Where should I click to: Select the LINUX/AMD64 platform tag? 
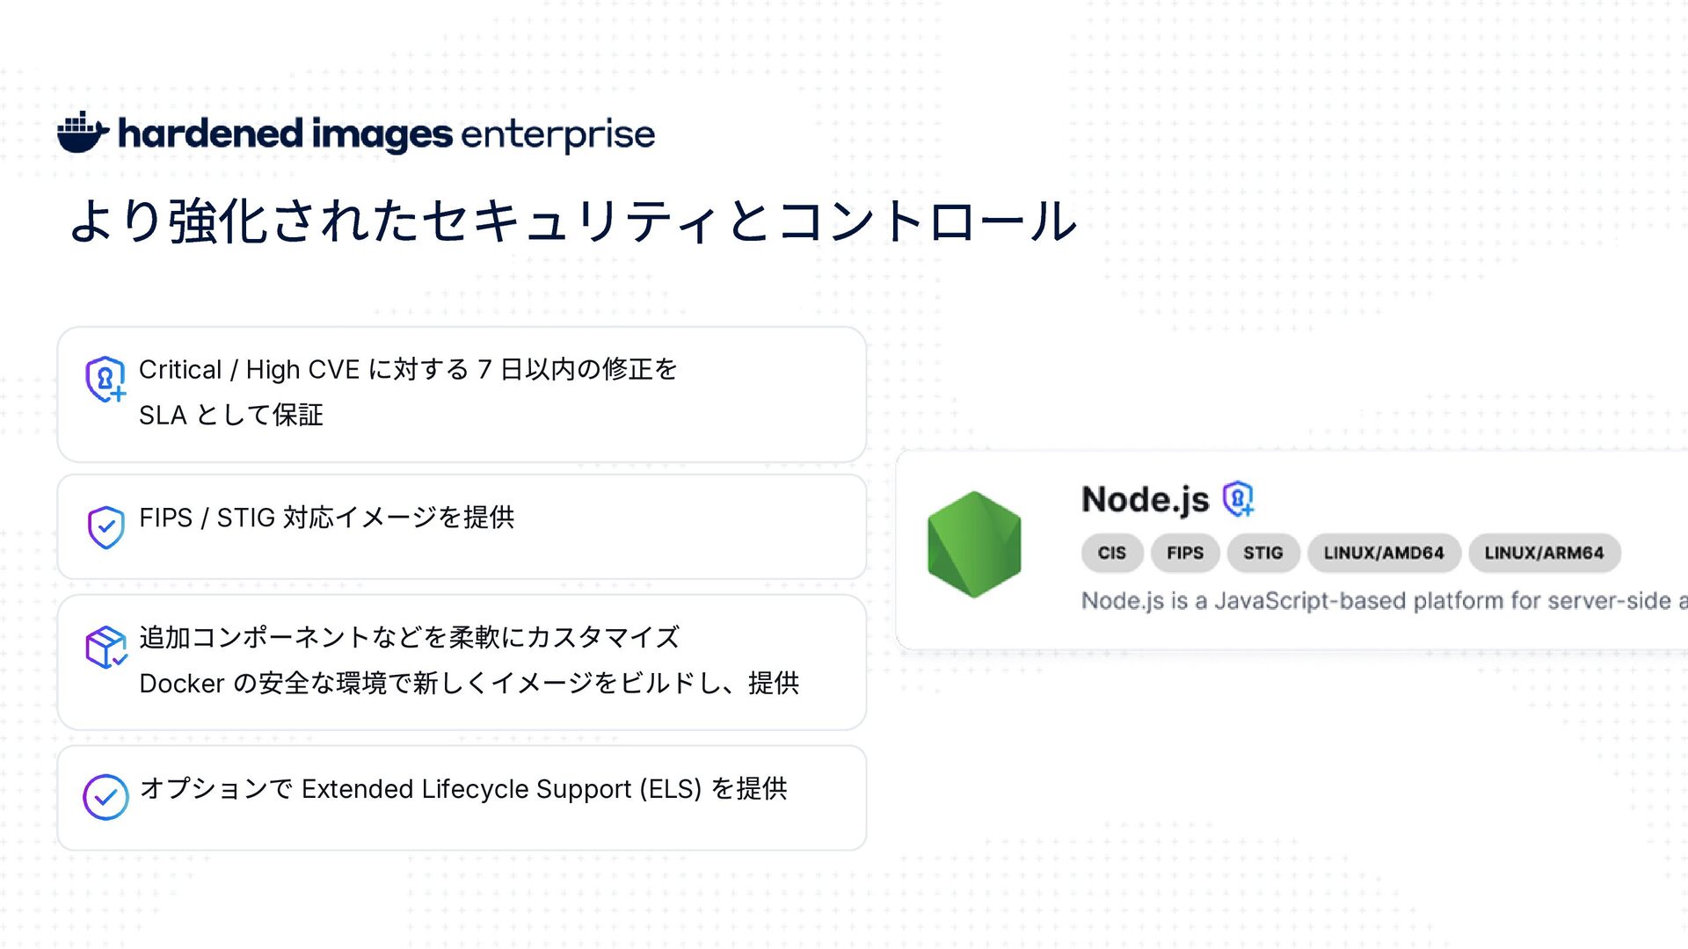pos(1384,553)
